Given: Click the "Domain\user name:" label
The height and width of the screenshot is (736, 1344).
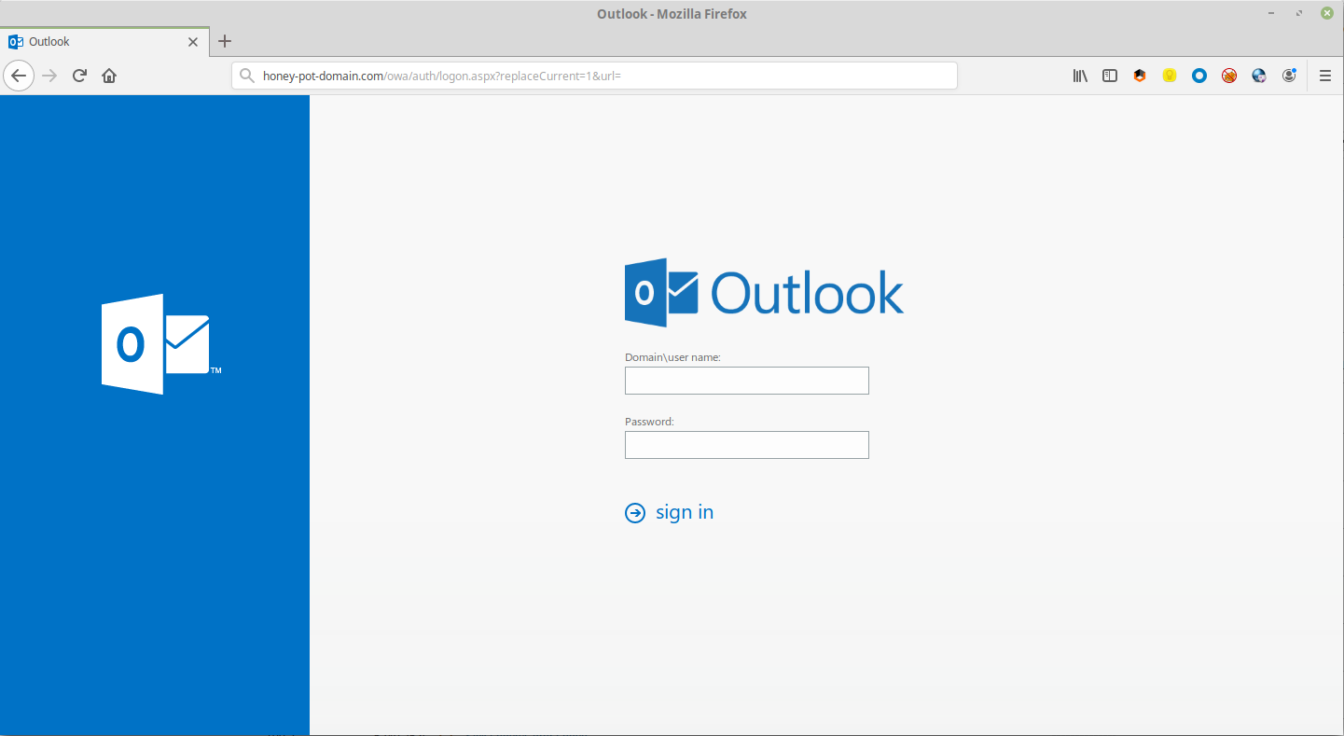Looking at the screenshot, I should (x=672, y=357).
